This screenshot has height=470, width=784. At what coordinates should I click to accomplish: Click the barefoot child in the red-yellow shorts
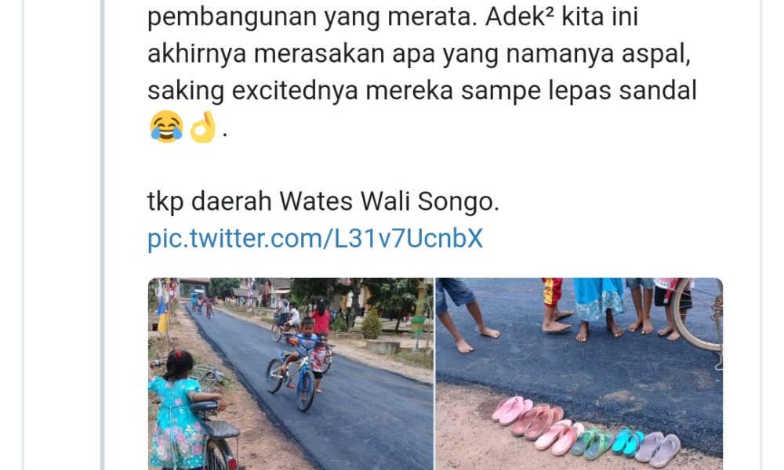click(556, 305)
